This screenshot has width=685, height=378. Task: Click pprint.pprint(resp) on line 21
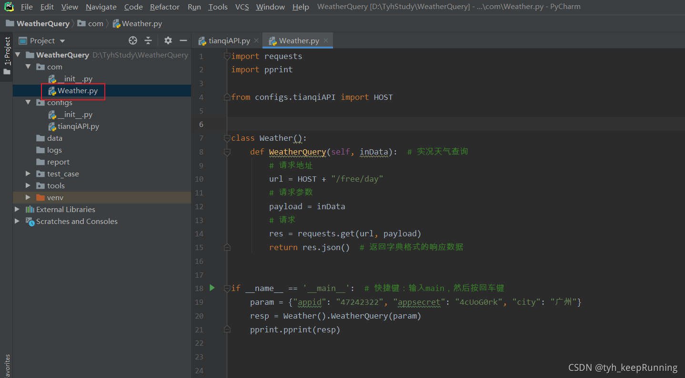pyautogui.click(x=295, y=330)
